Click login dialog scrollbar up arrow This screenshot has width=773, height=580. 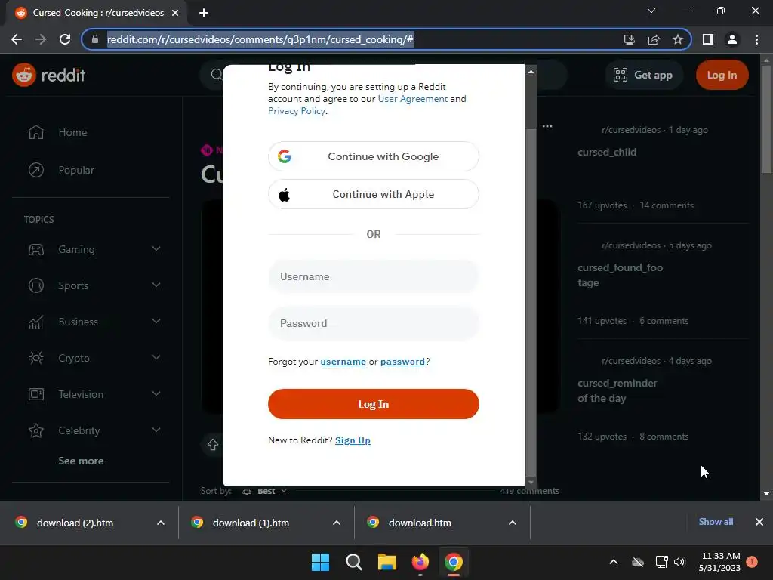coord(531,72)
